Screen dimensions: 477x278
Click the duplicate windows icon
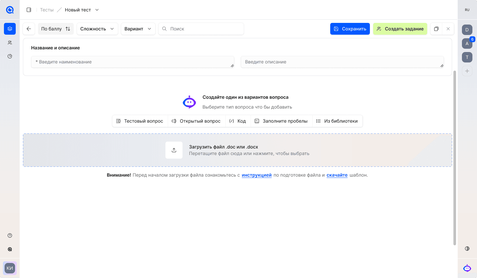tap(436, 29)
